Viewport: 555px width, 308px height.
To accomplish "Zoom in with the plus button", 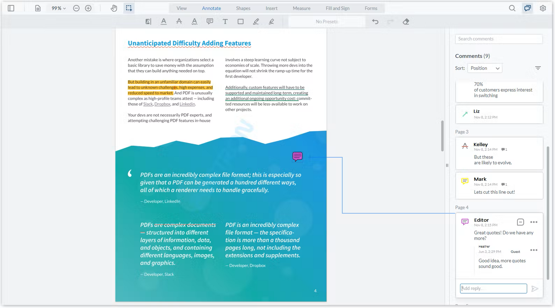I will click(88, 8).
